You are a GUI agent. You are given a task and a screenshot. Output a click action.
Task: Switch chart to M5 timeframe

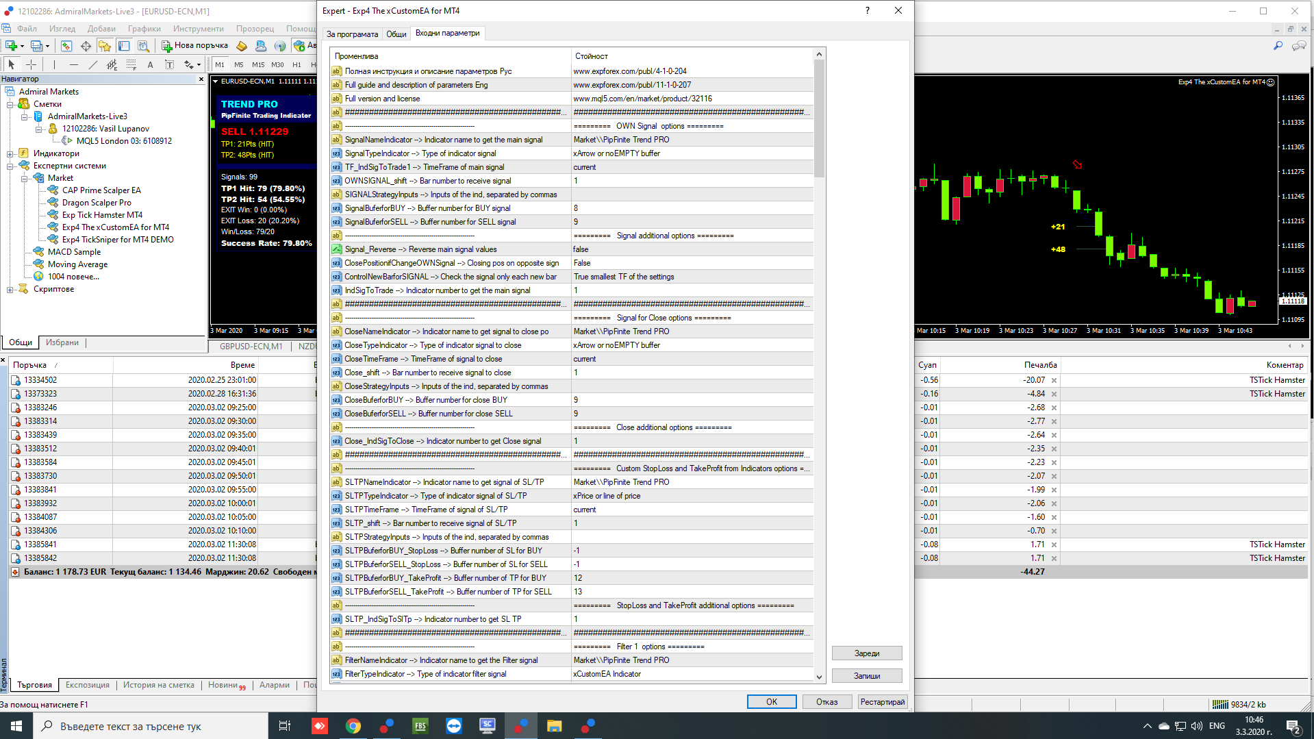click(x=239, y=64)
